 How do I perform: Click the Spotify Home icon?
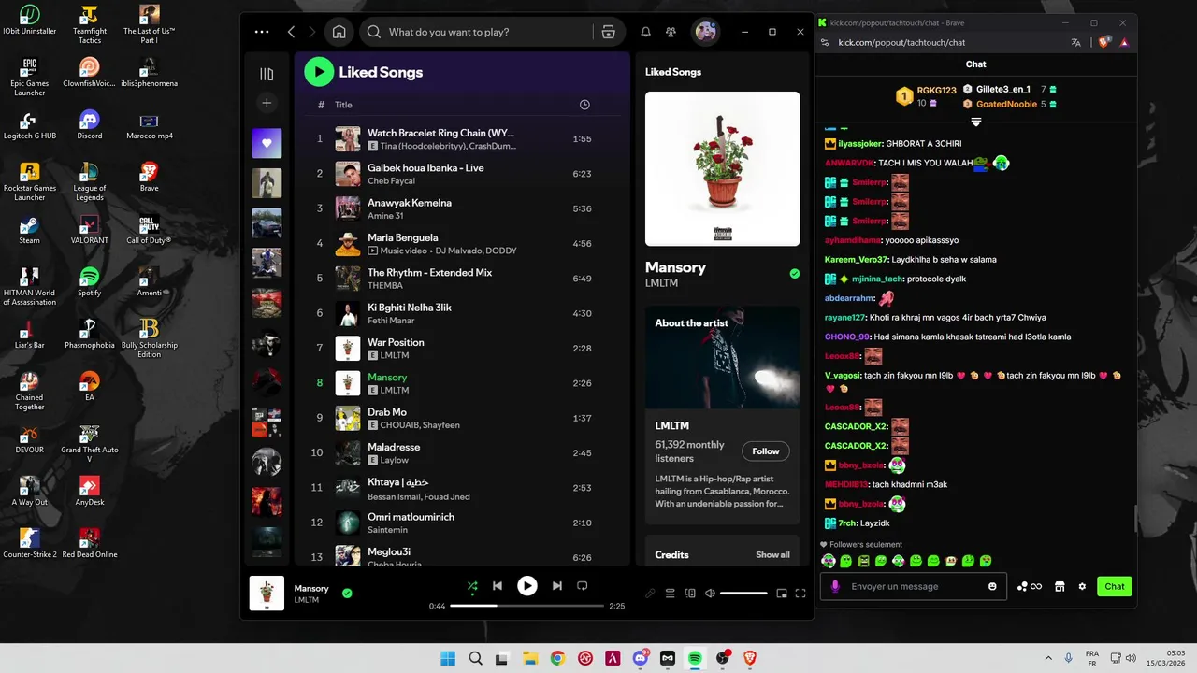point(339,32)
